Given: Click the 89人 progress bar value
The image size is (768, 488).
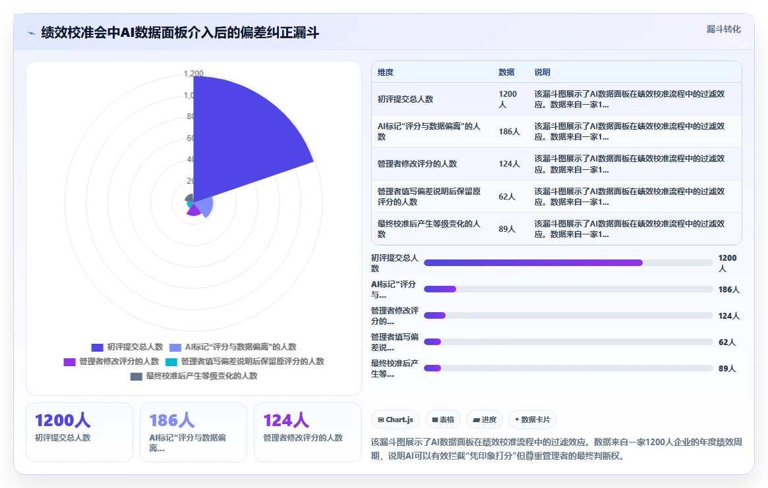Looking at the screenshot, I should coord(727,369).
